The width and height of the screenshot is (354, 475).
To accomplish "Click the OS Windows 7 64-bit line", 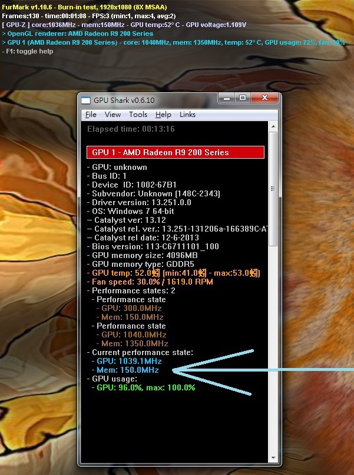I will pos(131,211).
